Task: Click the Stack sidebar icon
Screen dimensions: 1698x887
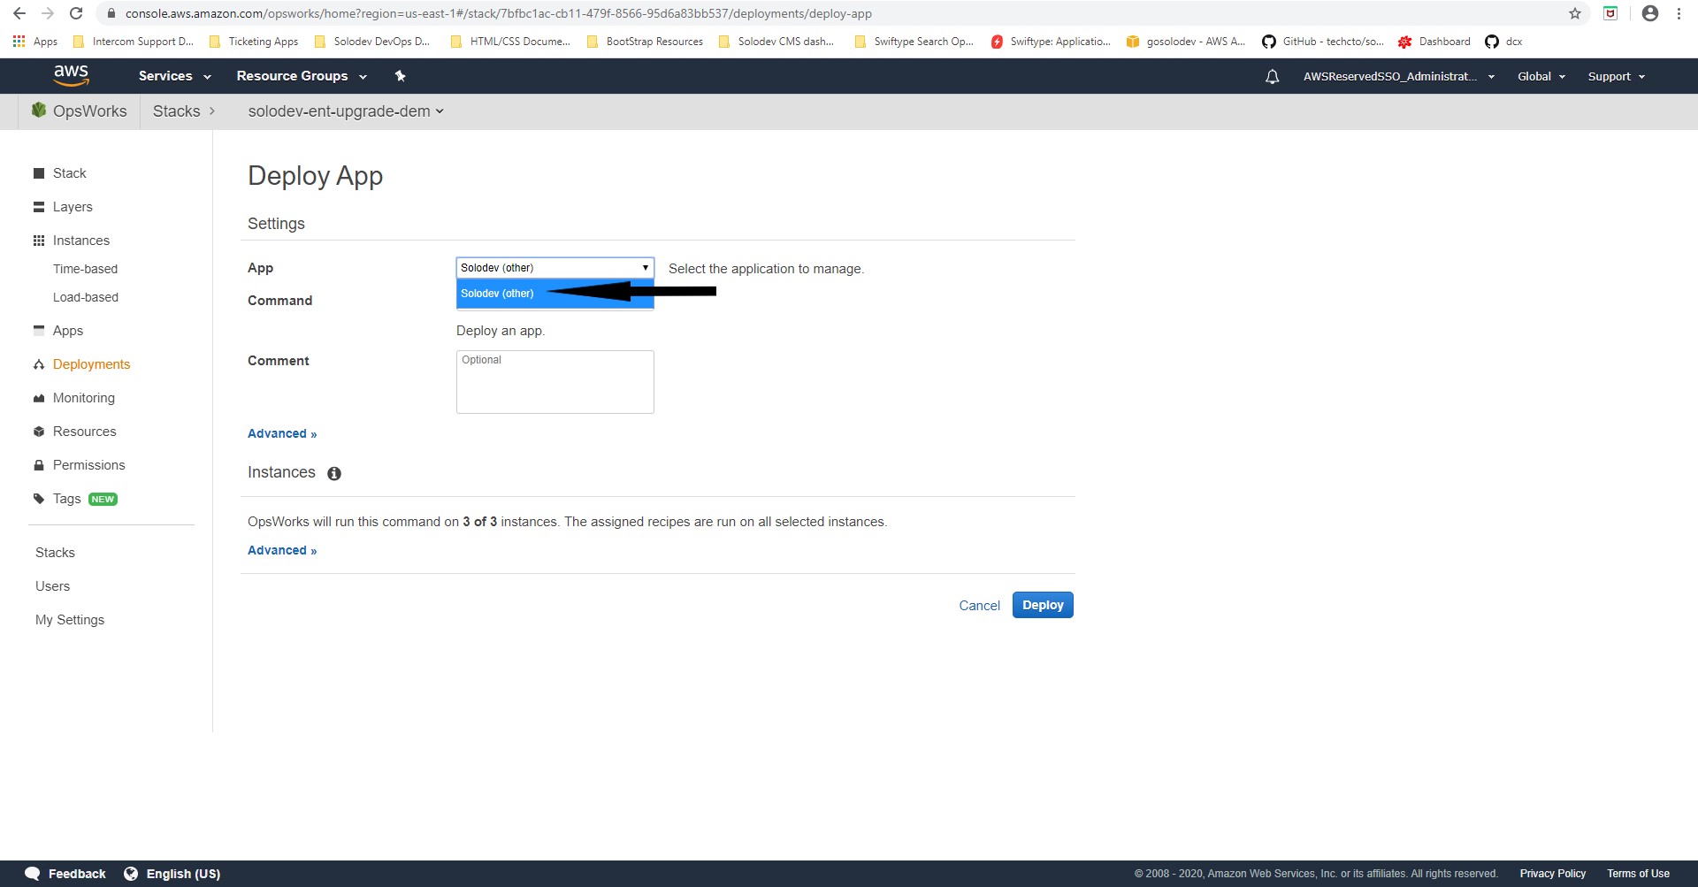Action: 39,173
